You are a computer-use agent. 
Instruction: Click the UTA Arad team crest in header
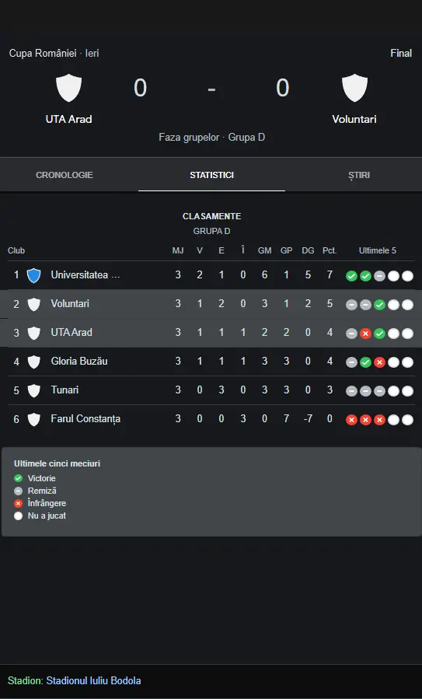68,88
